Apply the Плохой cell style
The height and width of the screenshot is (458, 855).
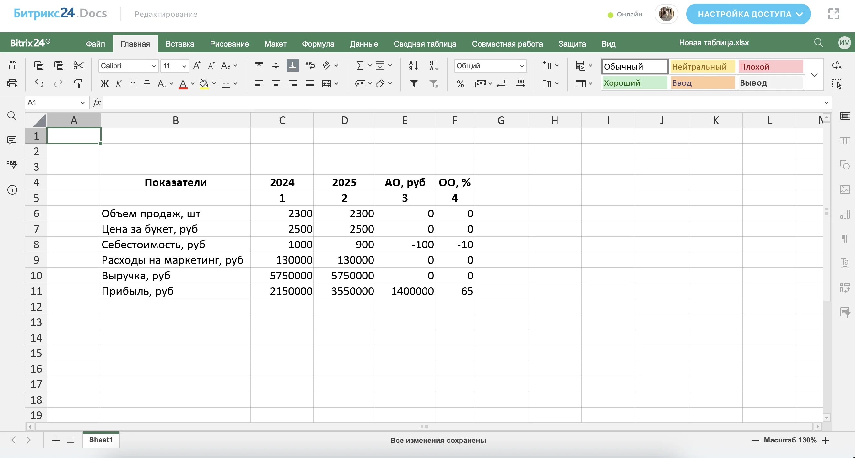pos(771,66)
